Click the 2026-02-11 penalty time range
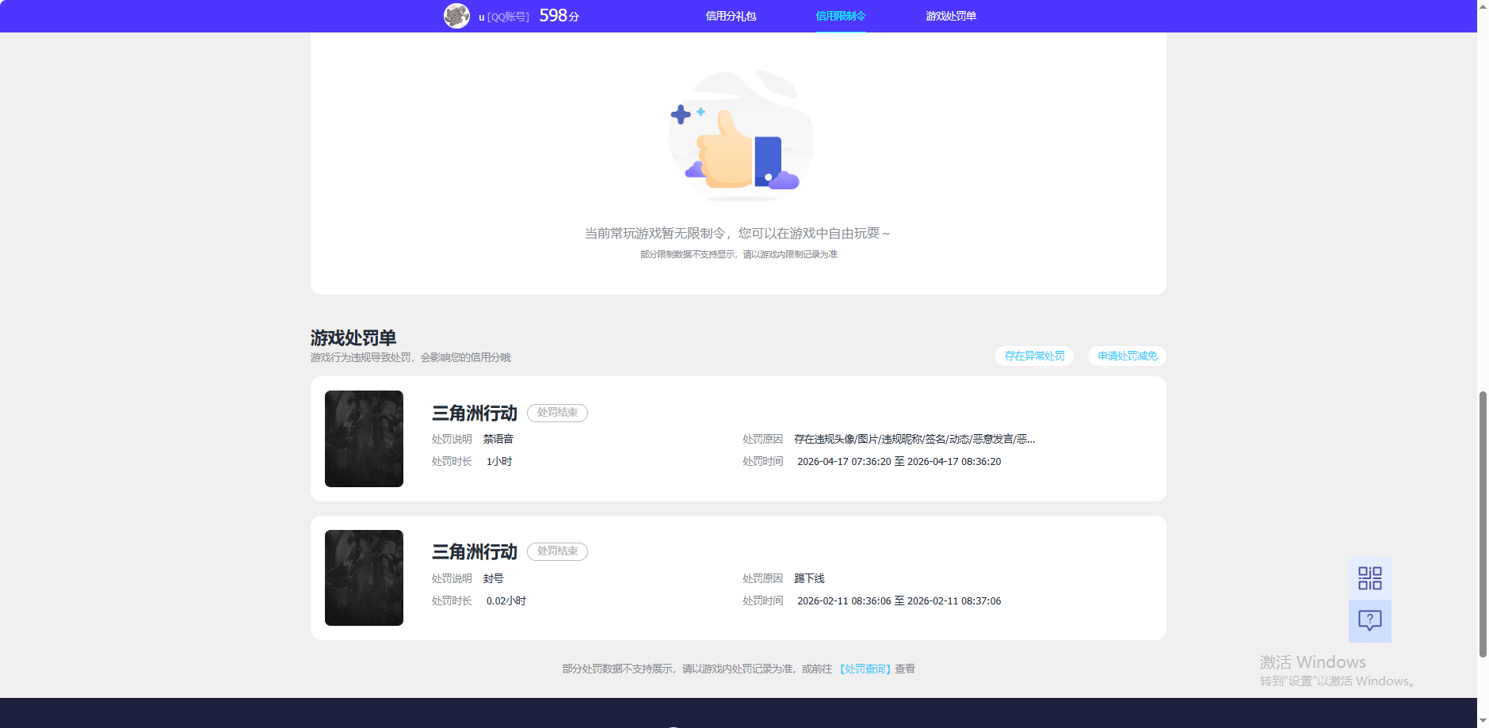1489x728 pixels. 899,600
